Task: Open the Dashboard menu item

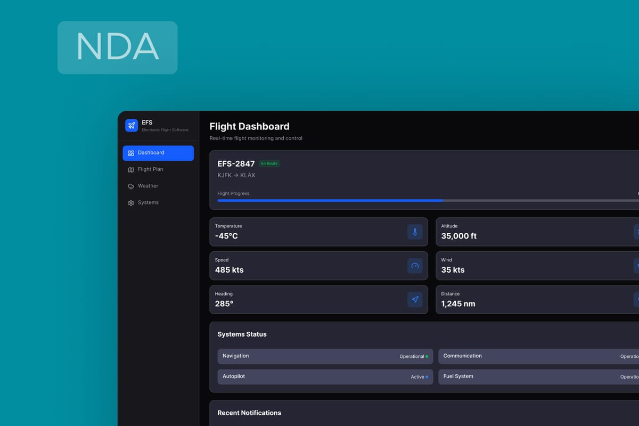Action: (158, 153)
